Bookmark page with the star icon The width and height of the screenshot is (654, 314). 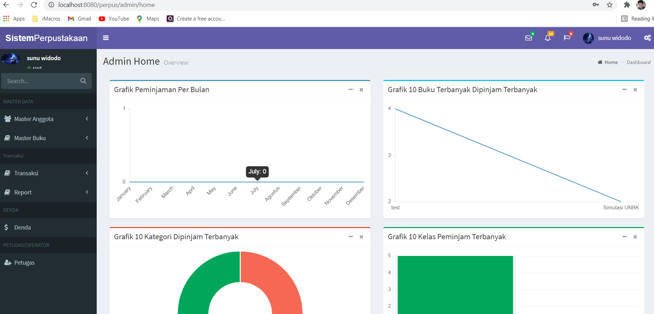(x=609, y=5)
